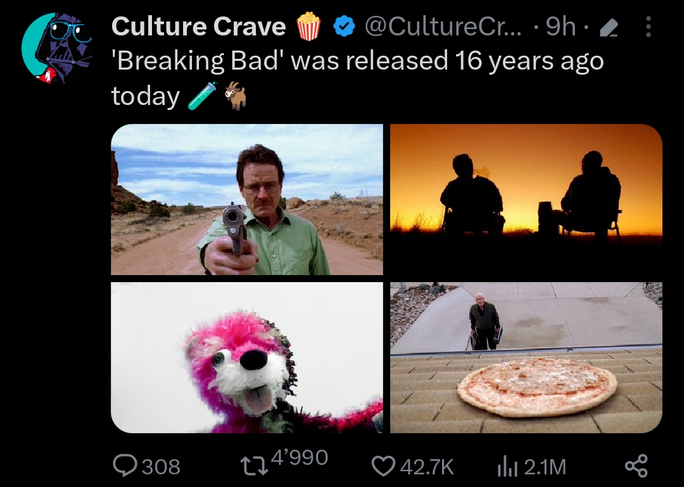Screen dimensions: 684x487
Task: Open the sunset silhouettes image
Action: tap(526, 199)
